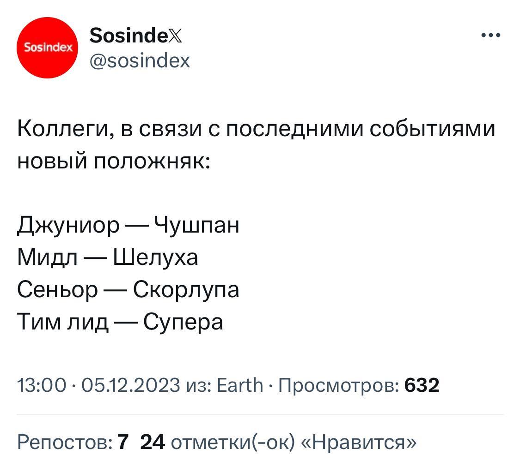Image resolution: width=520 pixels, height=467 pixels.
Task: Click the 05.12.2023 post date
Action: pyautogui.click(x=130, y=385)
